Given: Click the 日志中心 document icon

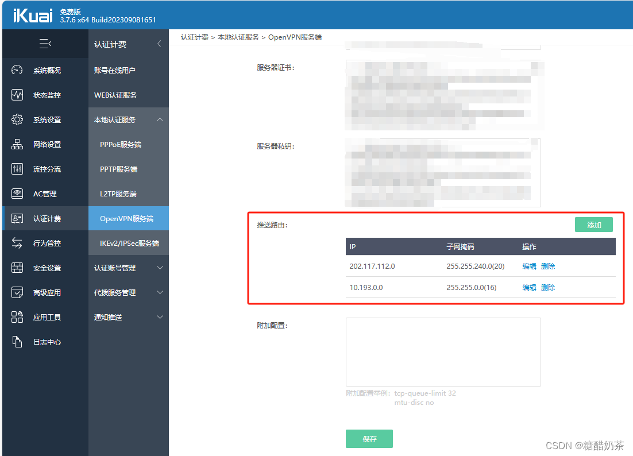Looking at the screenshot, I should click(x=17, y=342).
